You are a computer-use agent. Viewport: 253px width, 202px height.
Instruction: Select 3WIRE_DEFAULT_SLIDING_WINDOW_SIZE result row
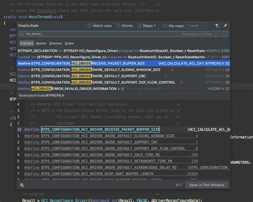point(123,70)
